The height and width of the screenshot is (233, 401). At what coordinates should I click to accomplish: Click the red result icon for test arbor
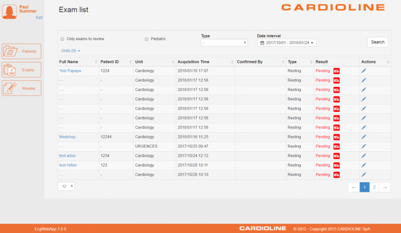click(x=336, y=156)
